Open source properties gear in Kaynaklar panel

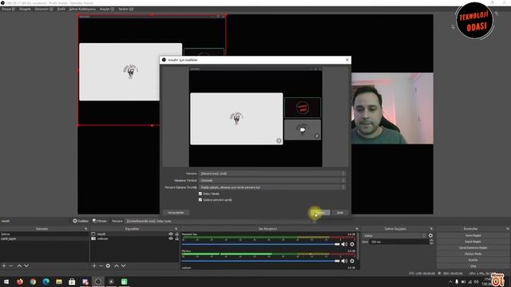tap(108, 265)
